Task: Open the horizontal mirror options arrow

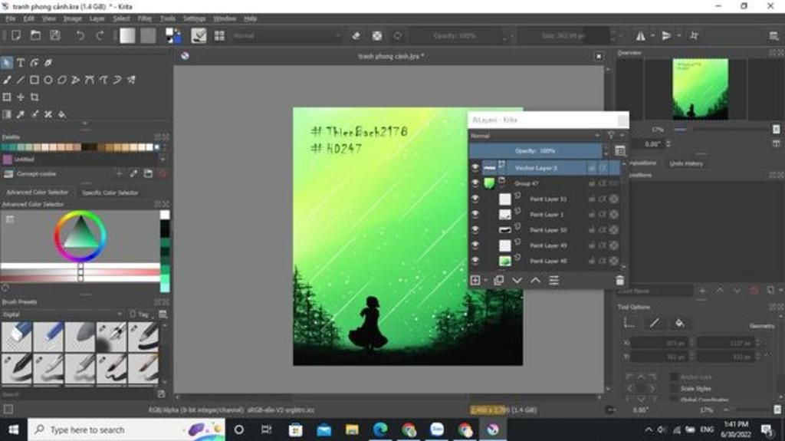Action: (x=653, y=35)
